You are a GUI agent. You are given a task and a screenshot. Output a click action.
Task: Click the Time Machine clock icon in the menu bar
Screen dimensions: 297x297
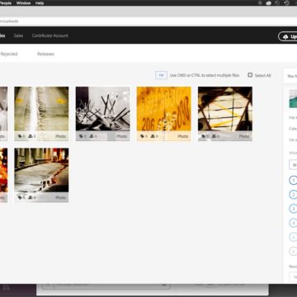tap(286, 3)
